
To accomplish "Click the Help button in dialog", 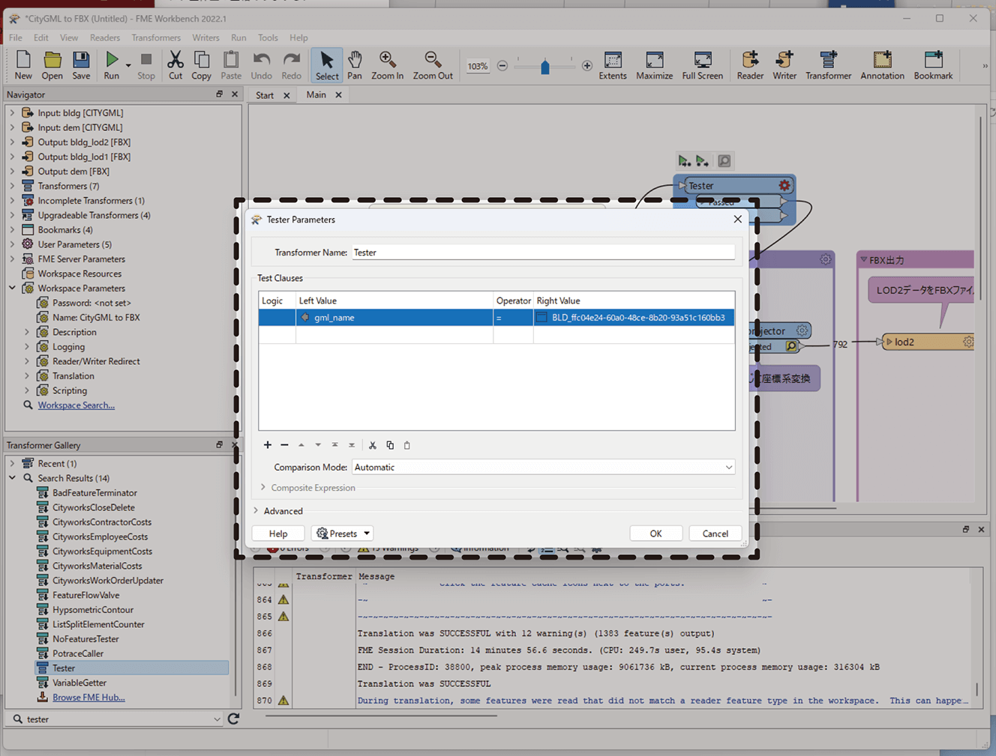I will point(278,533).
